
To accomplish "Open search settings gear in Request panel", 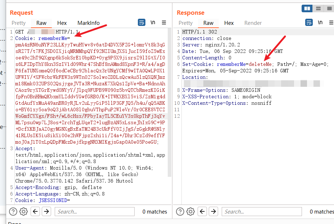I will [x=23, y=212].
